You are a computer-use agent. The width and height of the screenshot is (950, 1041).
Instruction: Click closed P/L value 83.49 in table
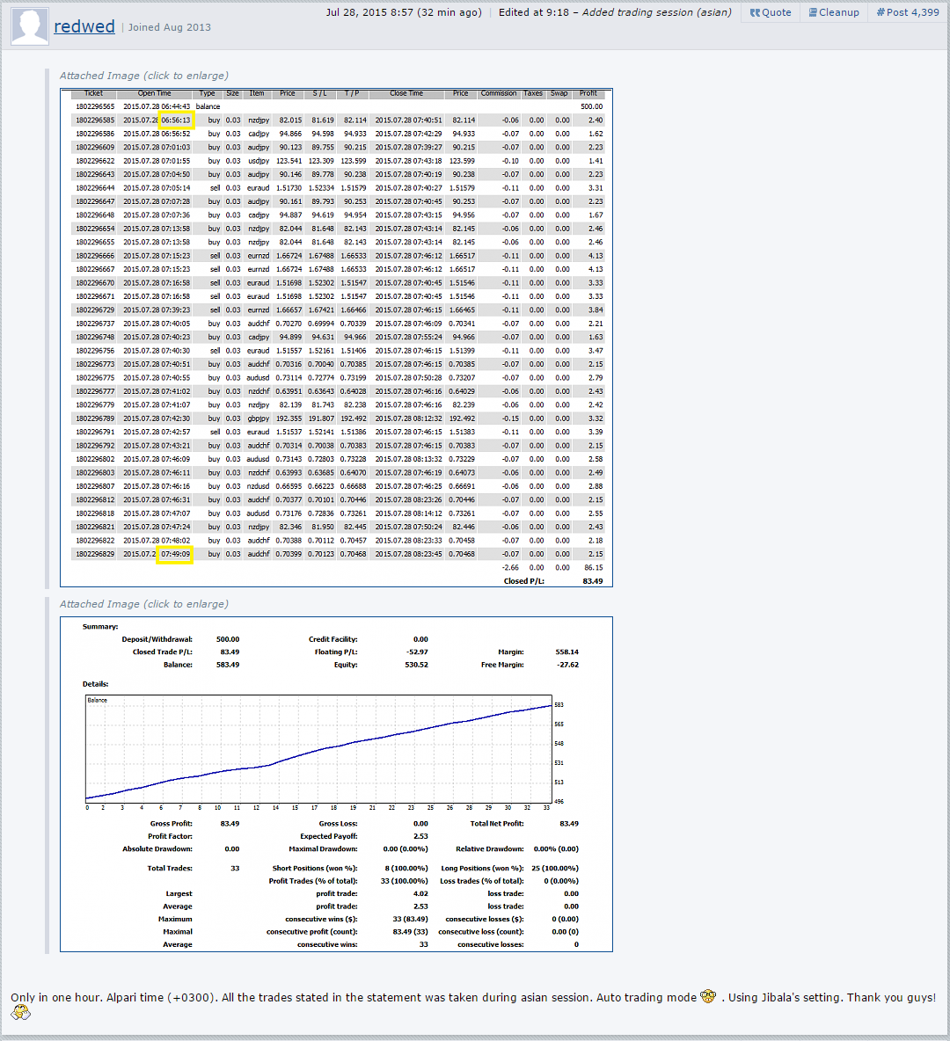click(593, 581)
